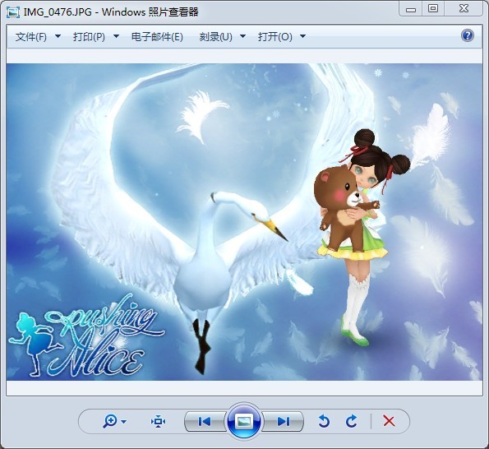The height and width of the screenshot is (449, 489).
Task: Expand the arrow beside 打开(O)
Action: point(302,36)
